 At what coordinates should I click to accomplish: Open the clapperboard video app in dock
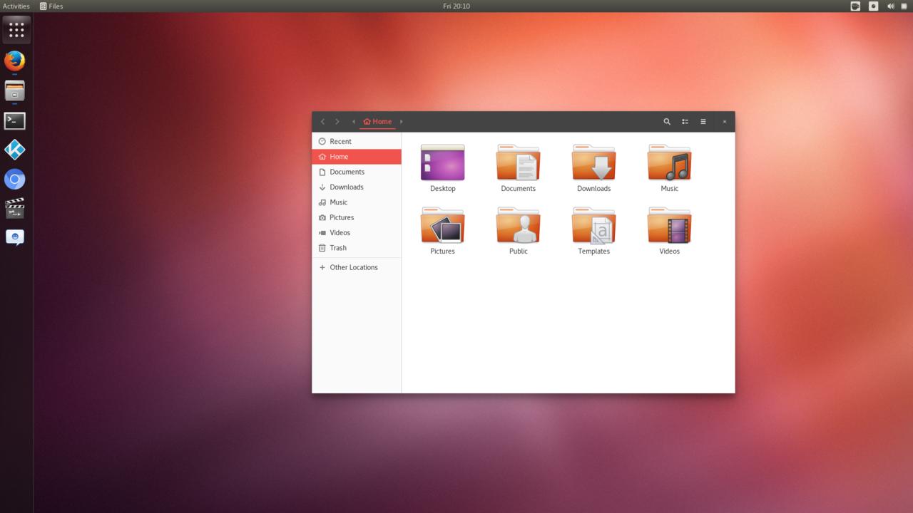point(15,208)
